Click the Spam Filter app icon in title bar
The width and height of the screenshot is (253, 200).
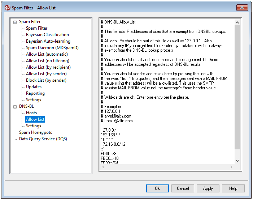(6, 8)
